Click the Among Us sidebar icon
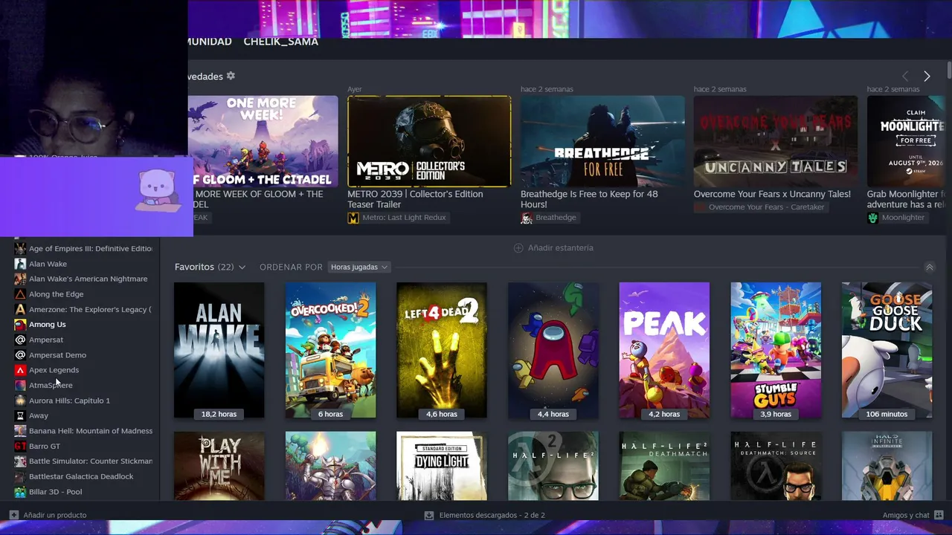This screenshot has width=952, height=535. pyautogui.click(x=20, y=325)
